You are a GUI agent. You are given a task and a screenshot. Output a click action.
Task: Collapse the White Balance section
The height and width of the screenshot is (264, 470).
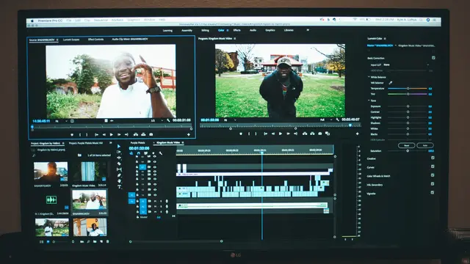coord(369,77)
